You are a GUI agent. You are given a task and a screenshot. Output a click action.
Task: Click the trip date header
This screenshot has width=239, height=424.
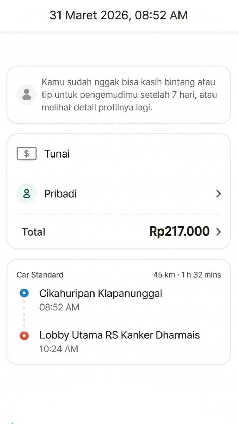coord(119,15)
